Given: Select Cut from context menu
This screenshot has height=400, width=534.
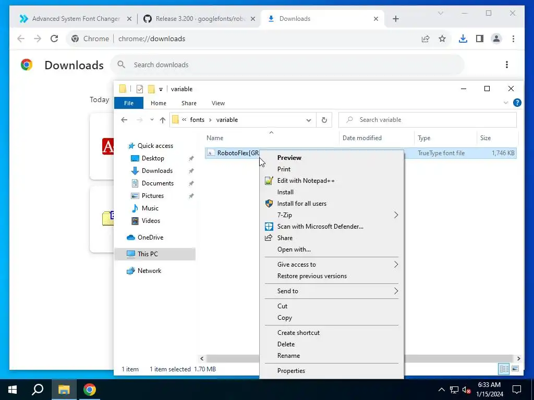Looking at the screenshot, I should tap(282, 306).
